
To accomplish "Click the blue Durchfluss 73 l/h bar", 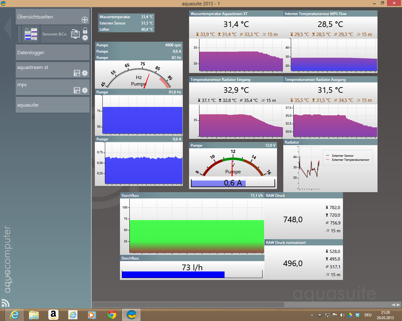I will pyautogui.click(x=173, y=275).
